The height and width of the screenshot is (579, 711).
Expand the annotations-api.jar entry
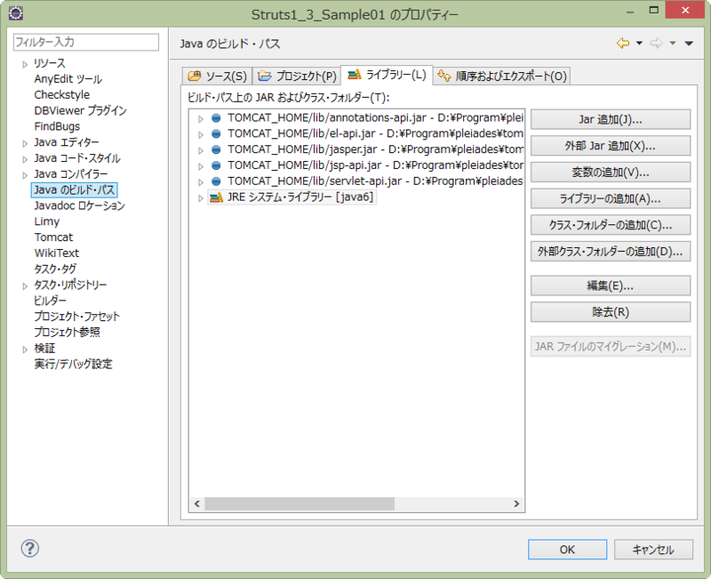point(201,119)
